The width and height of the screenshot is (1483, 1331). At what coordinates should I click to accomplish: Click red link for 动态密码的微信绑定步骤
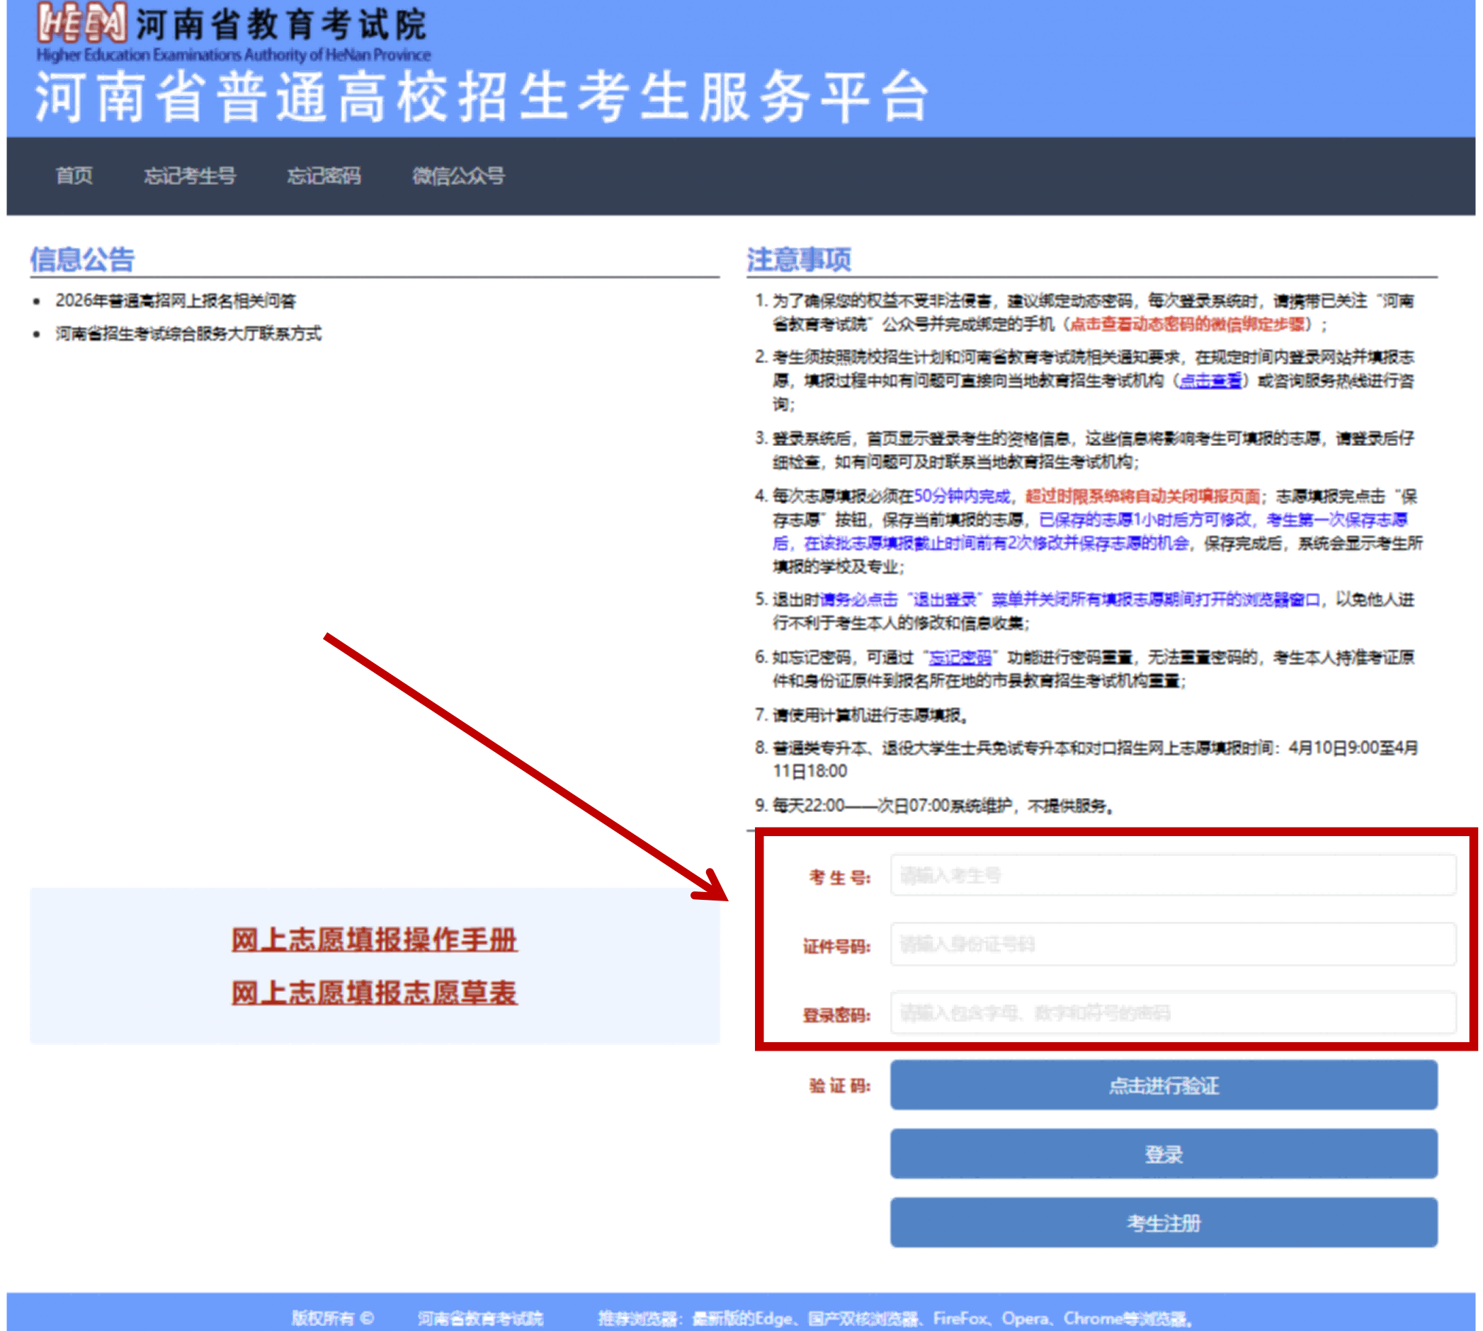coord(1188,324)
